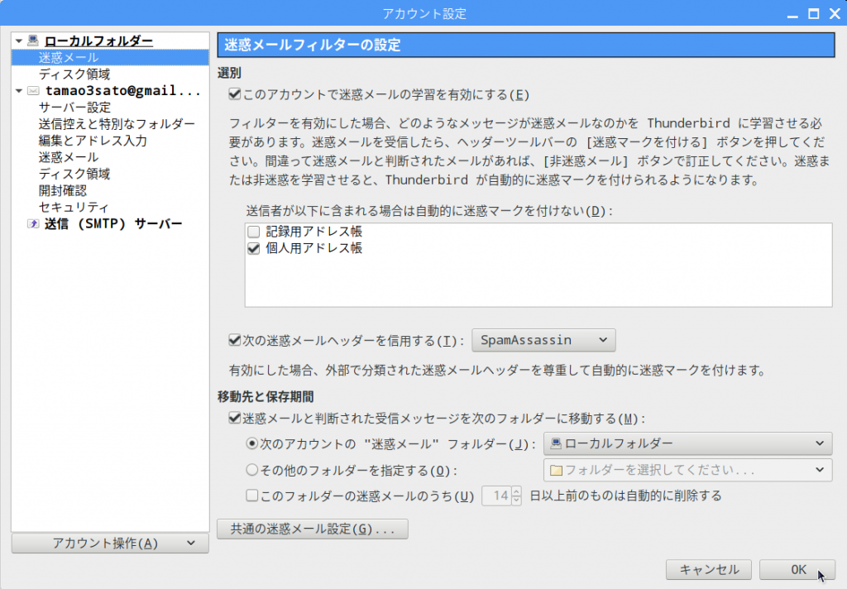Decrease days with the spinner down arrow
Image resolution: width=847 pixels, height=589 pixels.
pos(516,500)
